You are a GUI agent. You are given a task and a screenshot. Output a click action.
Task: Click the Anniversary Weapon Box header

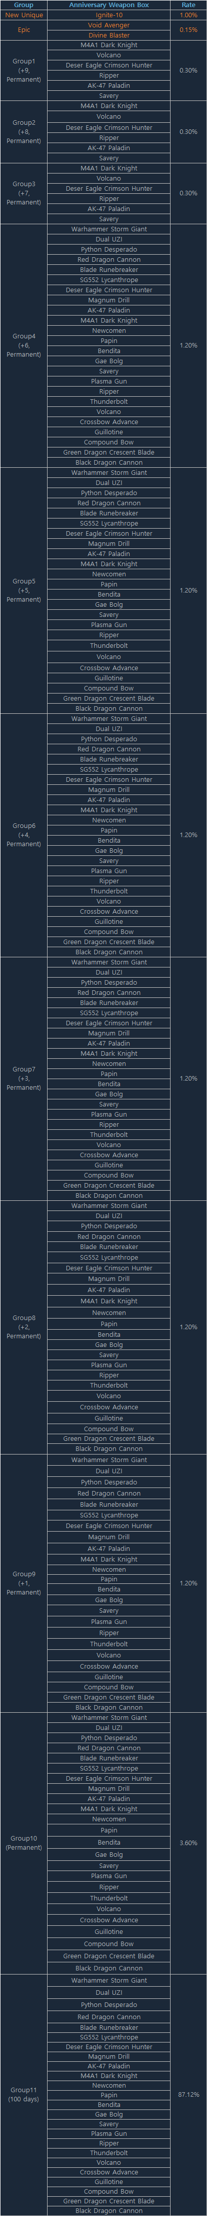(108, 5)
